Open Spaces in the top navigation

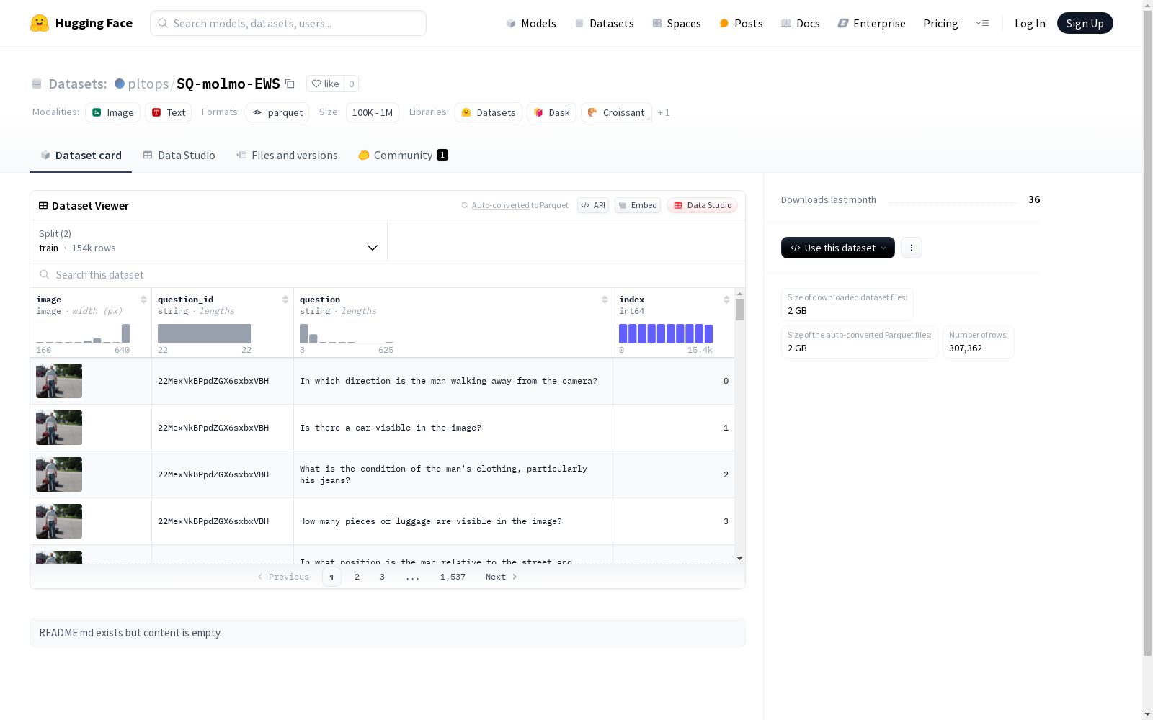677,23
